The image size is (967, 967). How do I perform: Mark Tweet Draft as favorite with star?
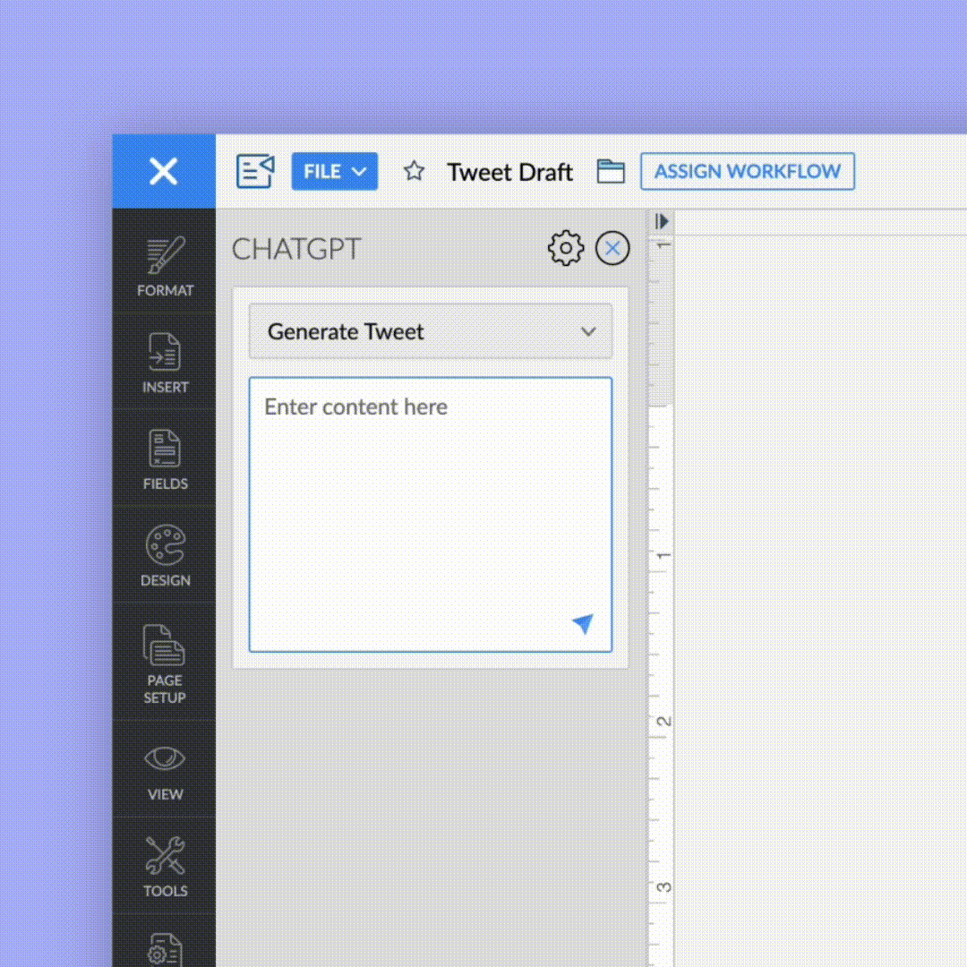[x=414, y=171]
